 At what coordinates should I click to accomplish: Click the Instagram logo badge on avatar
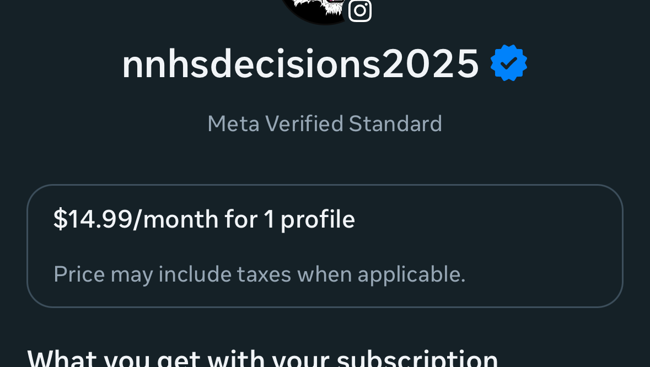tap(360, 10)
